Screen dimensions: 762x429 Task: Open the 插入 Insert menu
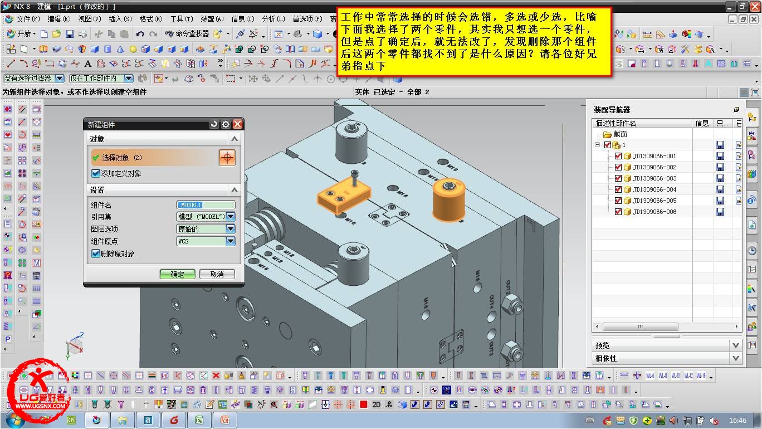120,19
